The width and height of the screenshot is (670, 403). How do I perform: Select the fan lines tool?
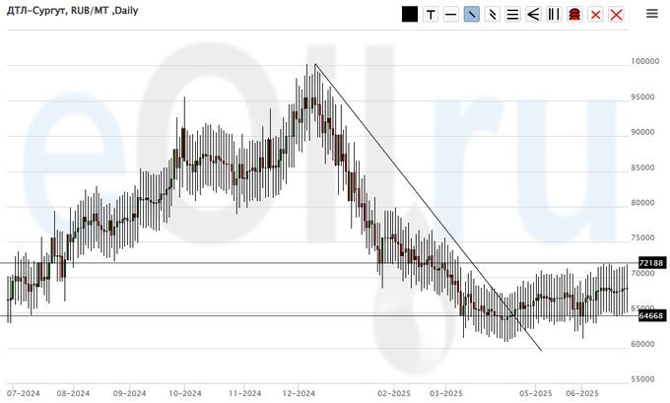coord(533,14)
